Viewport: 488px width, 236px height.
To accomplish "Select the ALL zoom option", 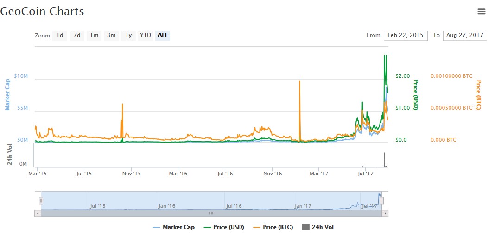I will (163, 36).
